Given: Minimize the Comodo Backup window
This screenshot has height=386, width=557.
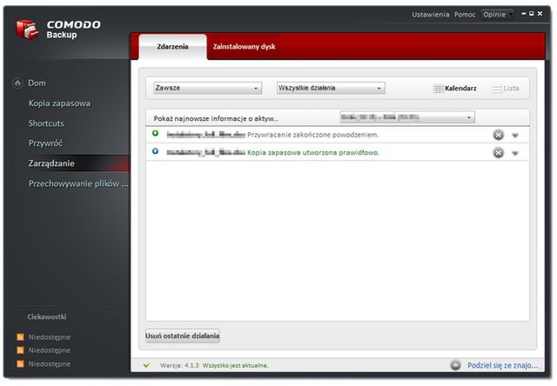Looking at the screenshot, I should click(x=524, y=14).
